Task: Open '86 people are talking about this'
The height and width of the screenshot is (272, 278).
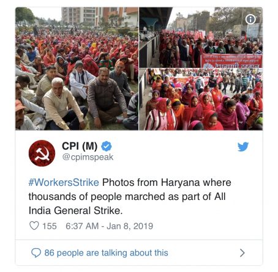Action: click(107, 253)
